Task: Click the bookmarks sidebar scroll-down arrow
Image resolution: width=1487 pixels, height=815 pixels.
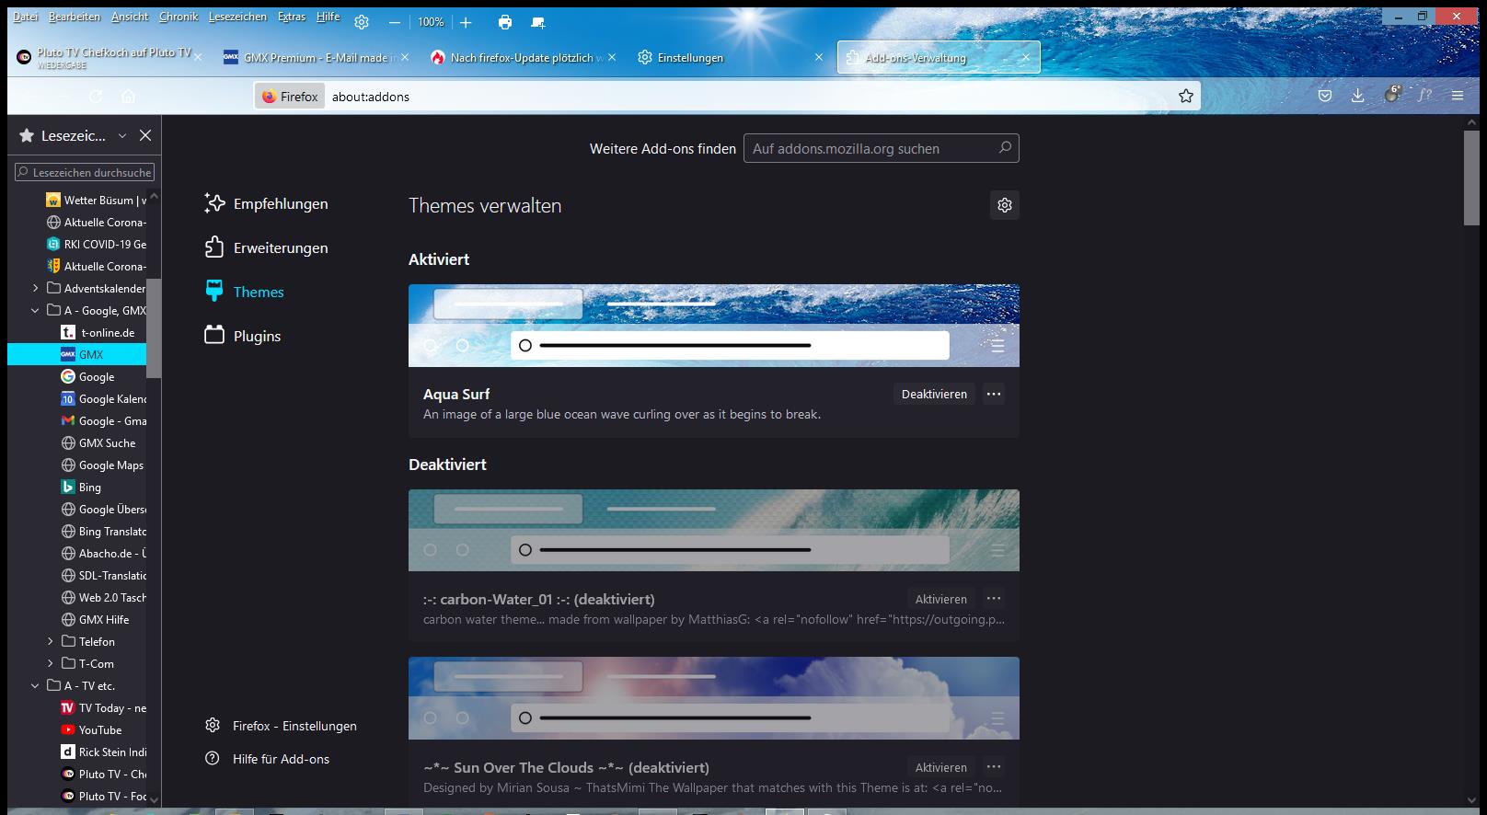Action: coord(154,799)
